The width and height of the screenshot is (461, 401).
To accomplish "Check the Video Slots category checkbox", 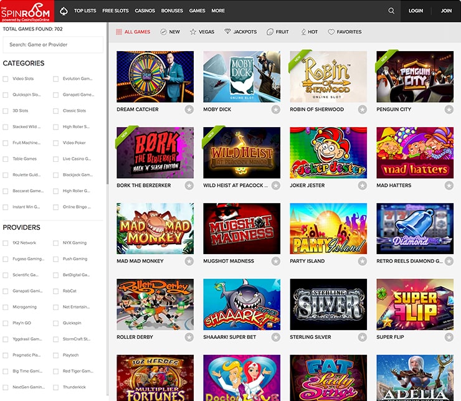I will pos(6,79).
